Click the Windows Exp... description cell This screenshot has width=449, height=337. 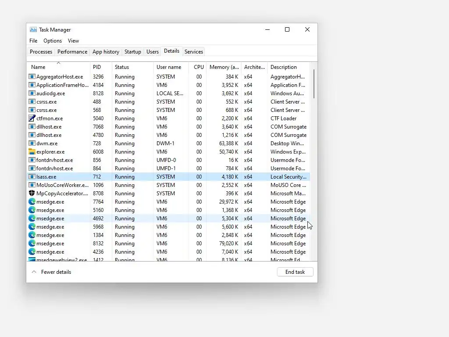tap(288, 151)
